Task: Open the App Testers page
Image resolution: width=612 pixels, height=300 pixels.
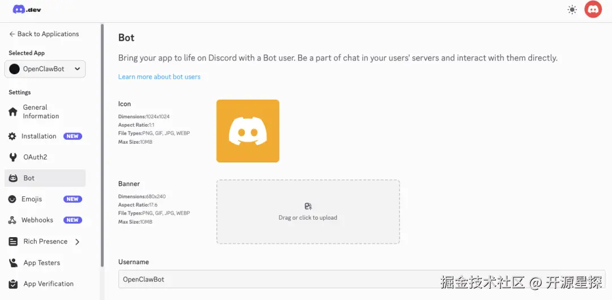Action: (x=45, y=263)
